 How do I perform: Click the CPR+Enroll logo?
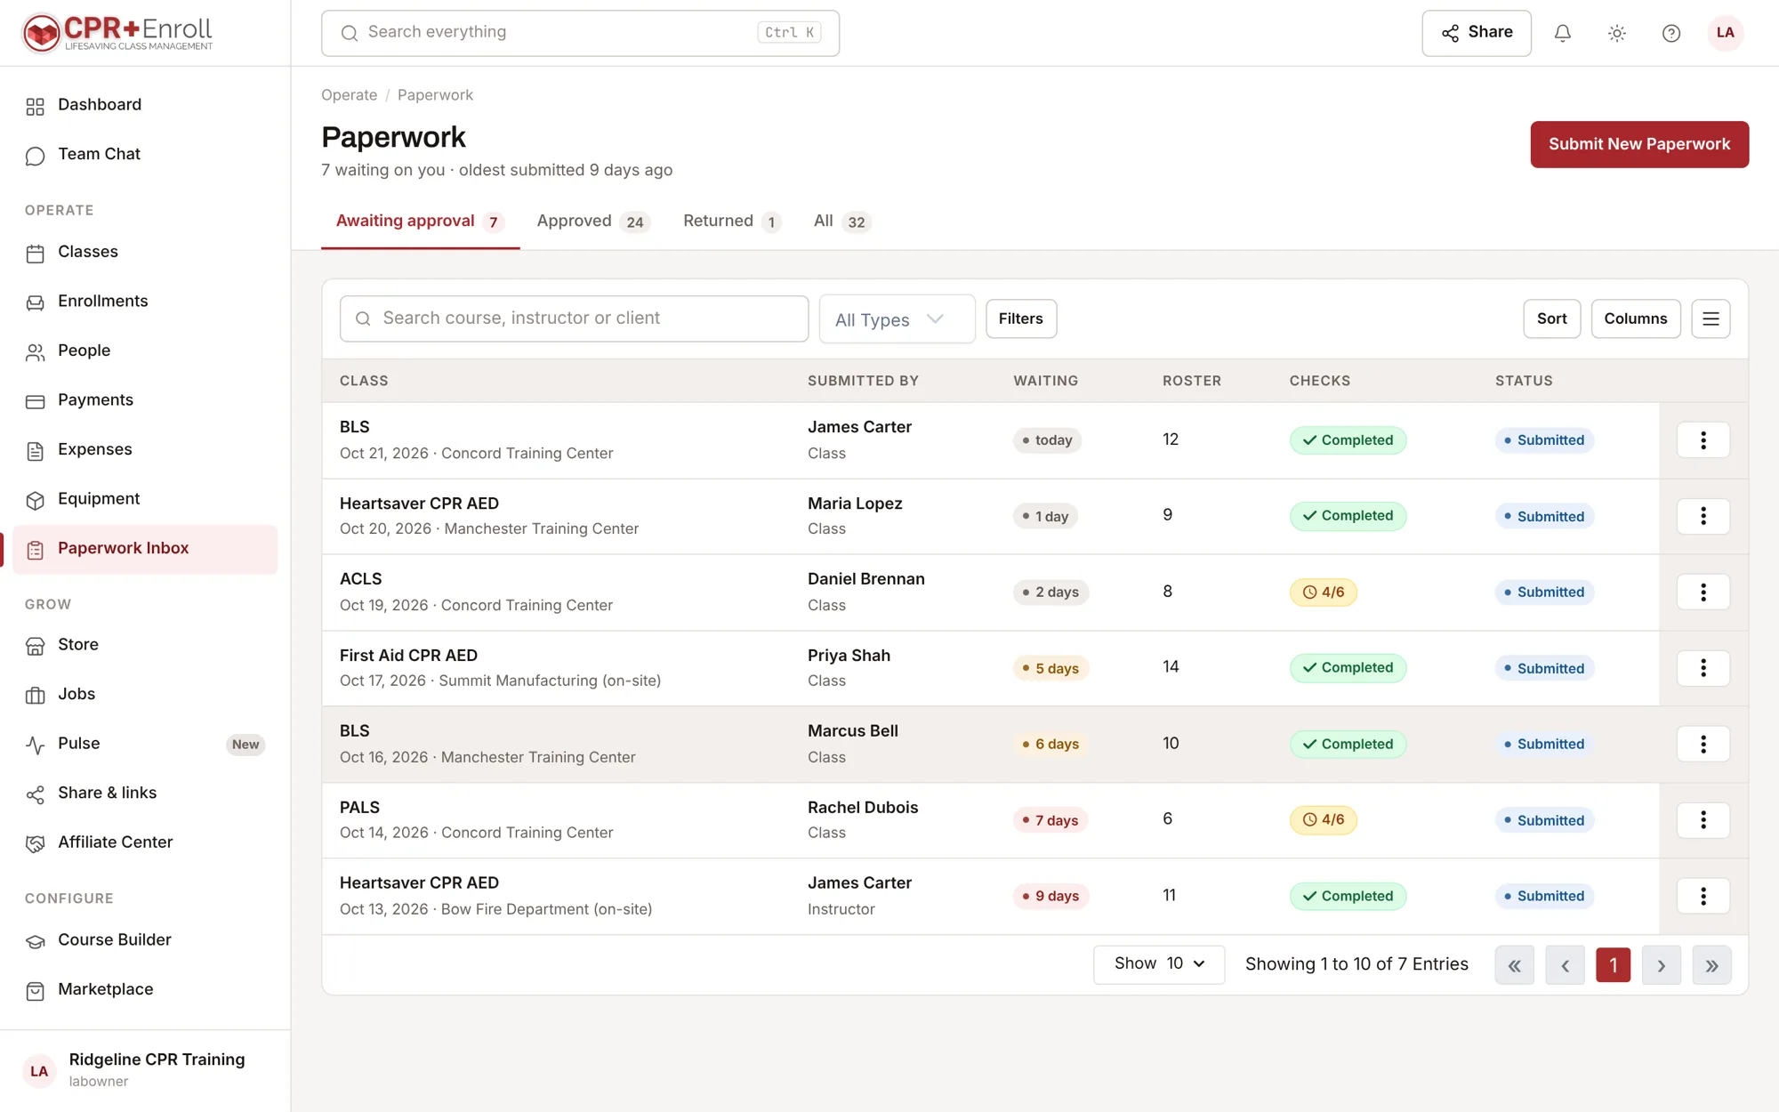tap(117, 33)
